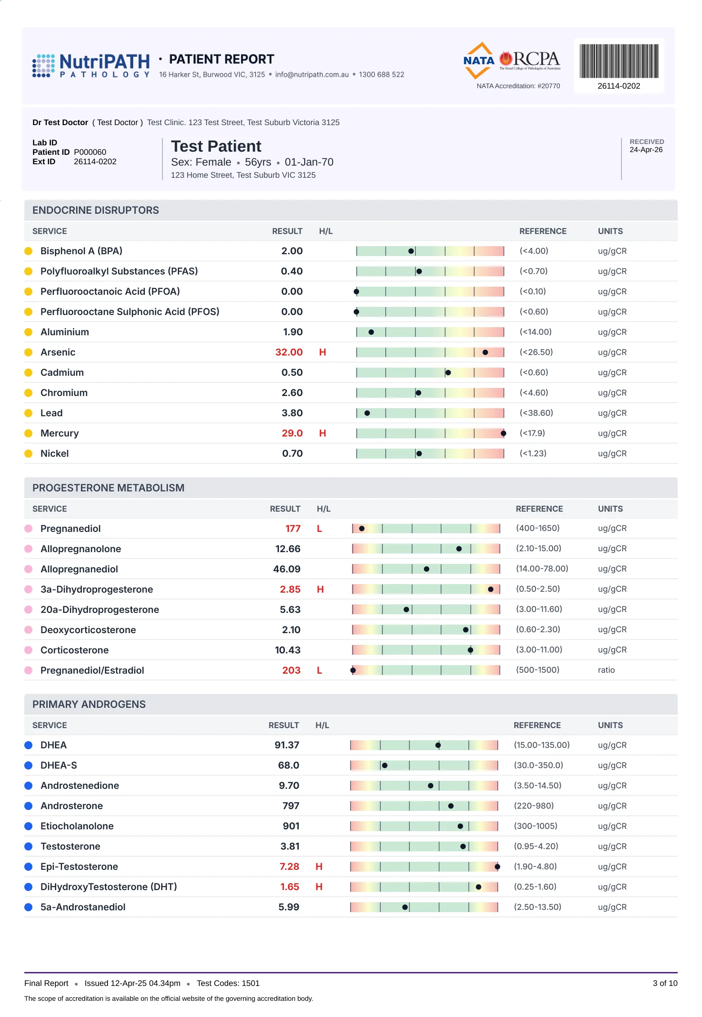The height and width of the screenshot is (1017, 702).
Task: Click the address 16 Harker St, Burwood VIC
Action: tap(212, 75)
